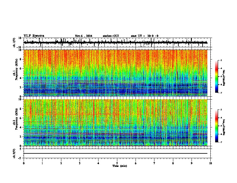237x183 pixels.
Task: Click the 'VLF Spectra' title text
Action: (x=34, y=36)
